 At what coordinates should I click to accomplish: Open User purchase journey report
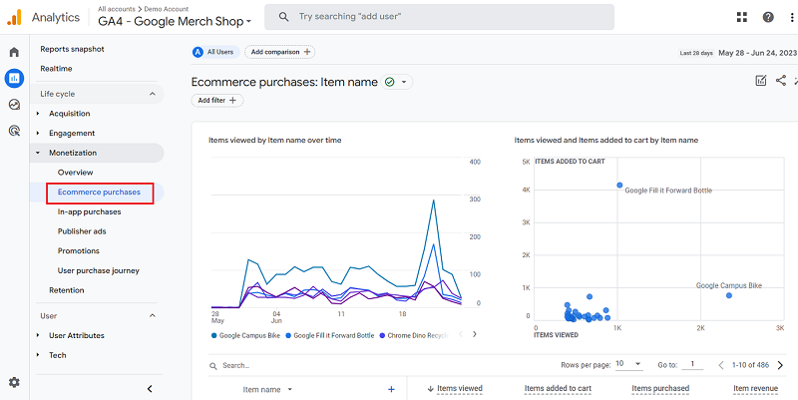98,270
